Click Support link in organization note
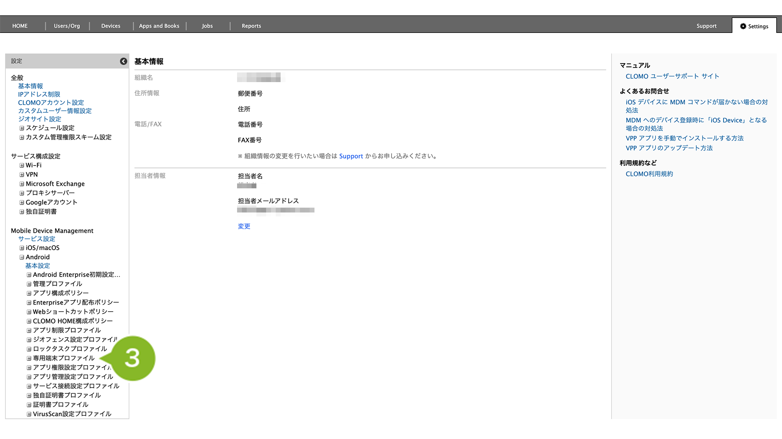The width and height of the screenshot is (782, 439). [x=351, y=156]
